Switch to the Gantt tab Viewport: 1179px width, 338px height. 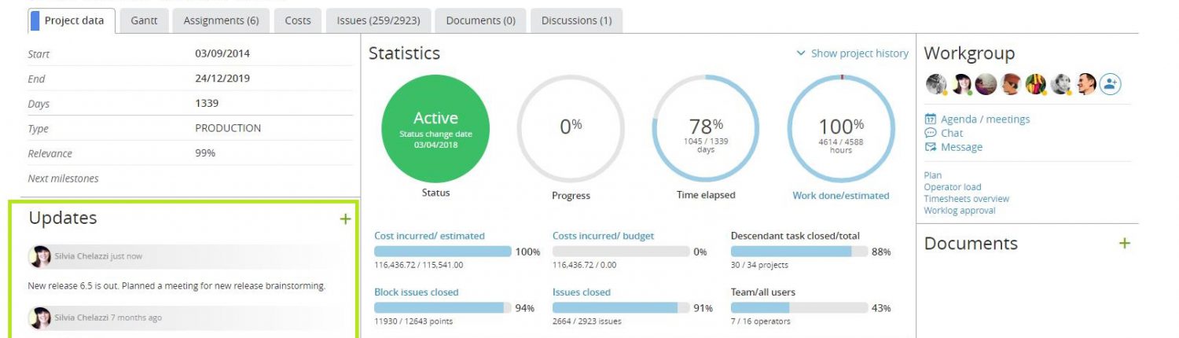tap(144, 21)
